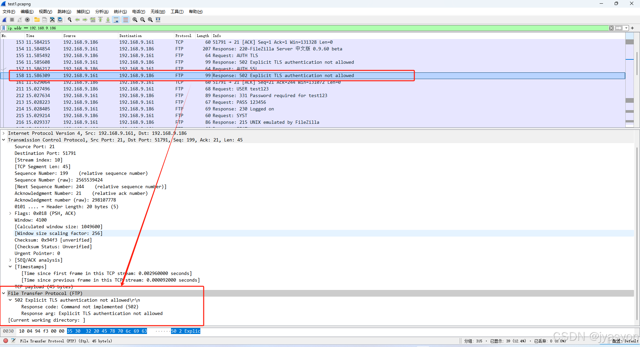This screenshot has height=347, width=640.
Task: Stop the current capture
Action: (12, 20)
